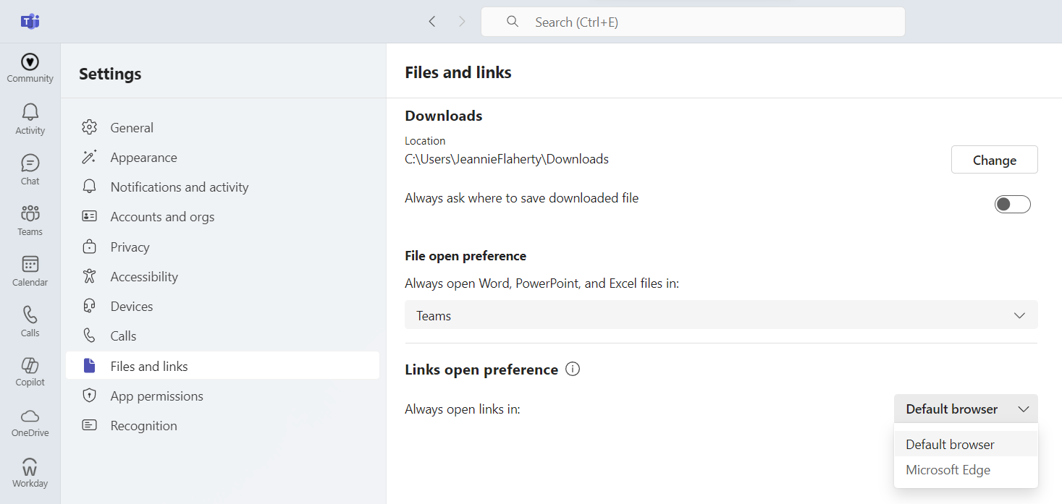
Task: Open Copilot from the sidebar
Action: coord(30,371)
